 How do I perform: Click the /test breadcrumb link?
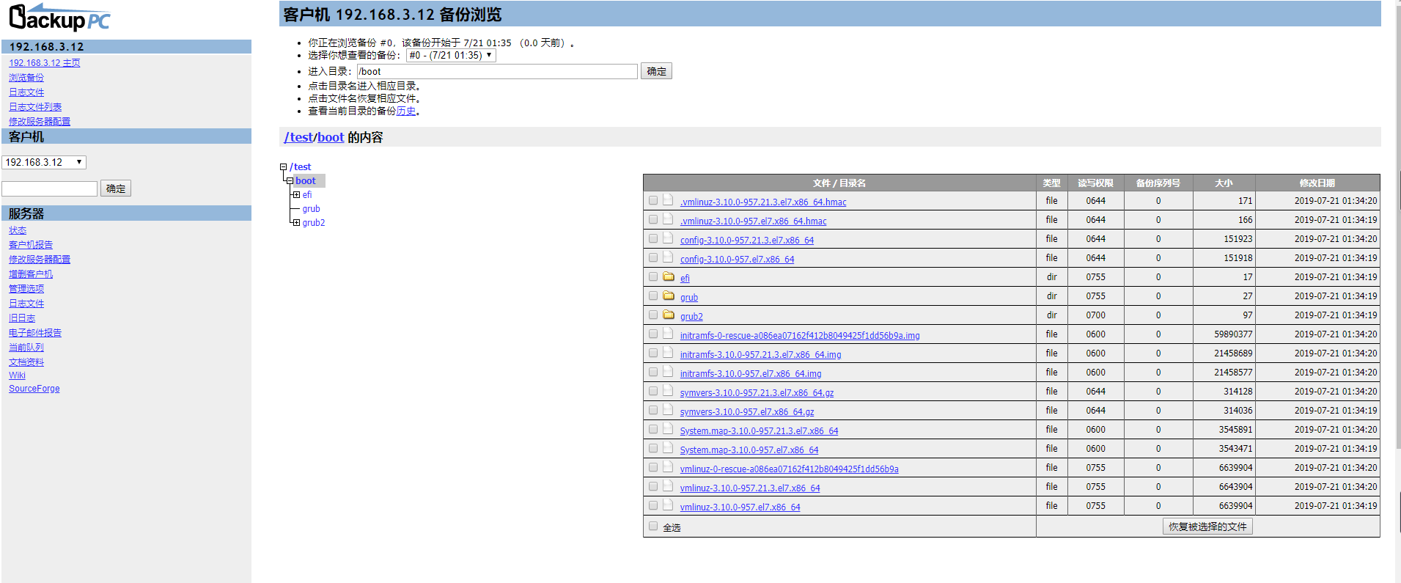coord(299,137)
